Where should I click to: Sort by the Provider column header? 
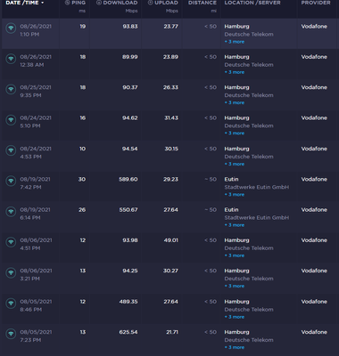tap(316, 3)
